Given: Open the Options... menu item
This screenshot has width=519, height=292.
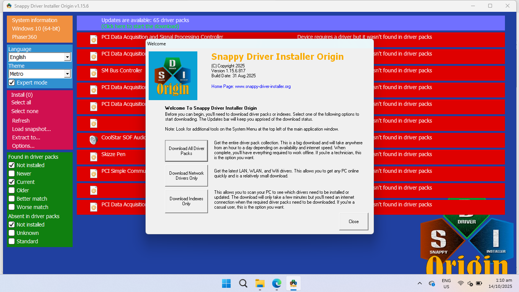Looking at the screenshot, I should 23,146.
